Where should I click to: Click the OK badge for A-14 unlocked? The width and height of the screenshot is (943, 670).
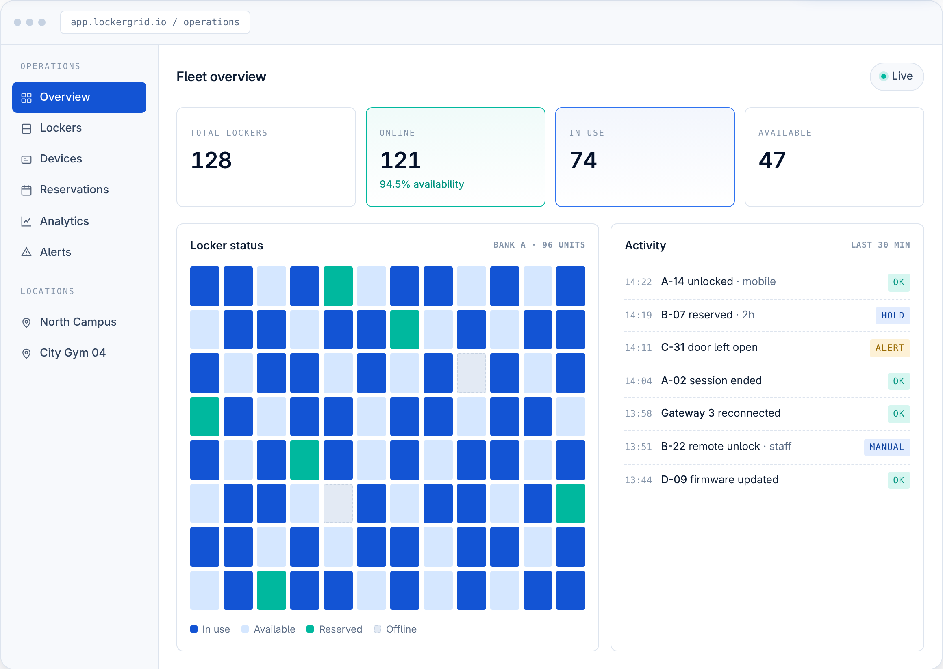(899, 283)
